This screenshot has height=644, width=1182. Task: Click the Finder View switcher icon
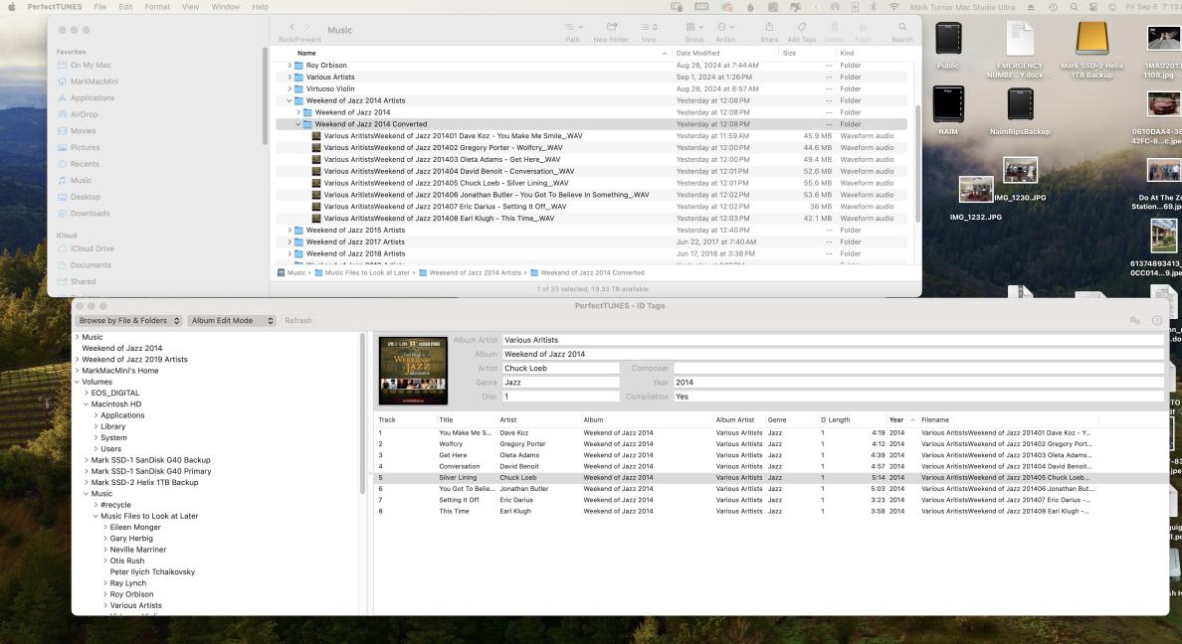coord(649,27)
